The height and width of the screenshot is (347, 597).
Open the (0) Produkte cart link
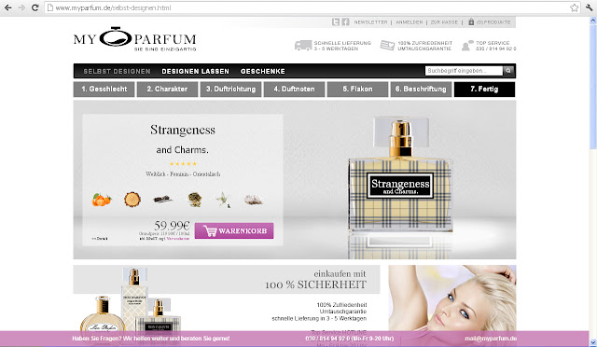(x=493, y=22)
